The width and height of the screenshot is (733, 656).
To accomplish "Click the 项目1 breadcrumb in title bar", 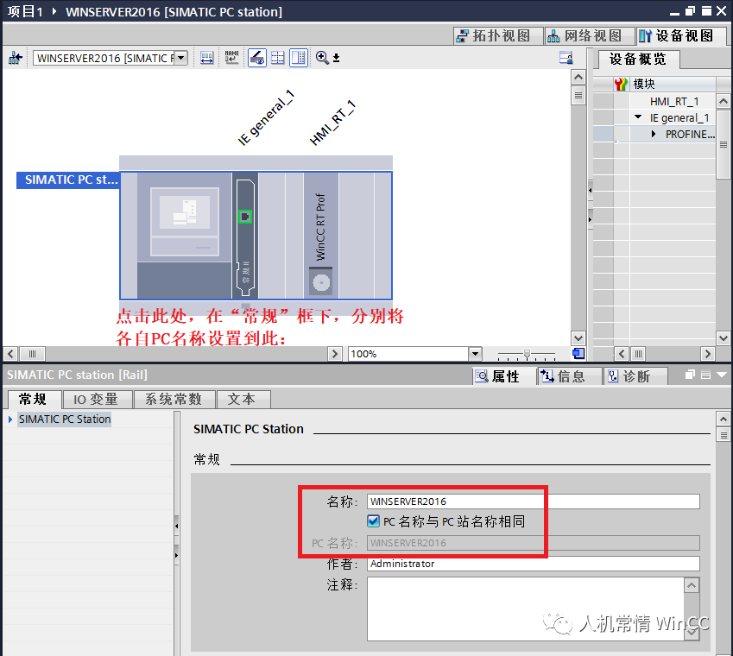I will coord(25,11).
